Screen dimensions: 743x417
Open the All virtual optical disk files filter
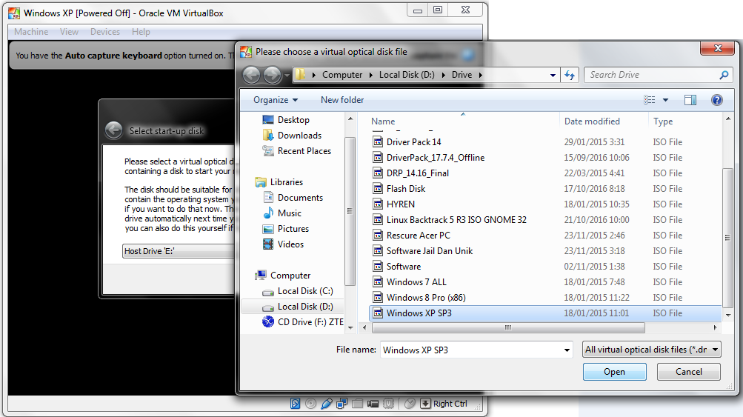[x=652, y=350]
